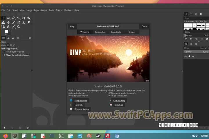The width and height of the screenshot is (209, 139).
Task: Select the Text tool
Action: tap(8, 27)
